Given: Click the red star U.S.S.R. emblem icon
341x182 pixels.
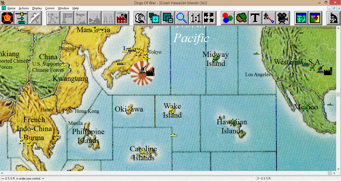Looking at the screenshot, I should tap(7, 18).
